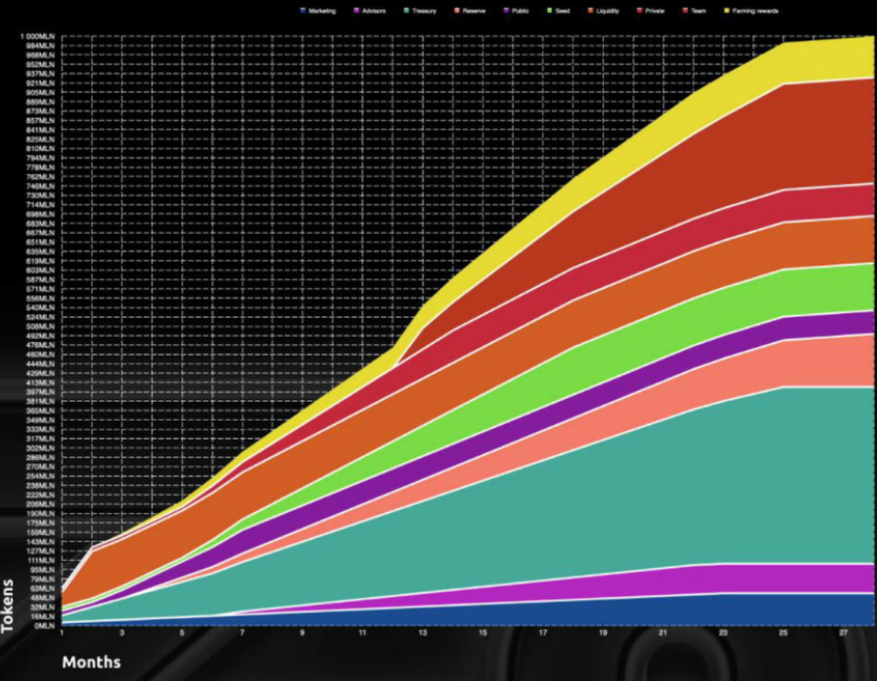Toggle the Treasury legend entry
This screenshot has width=877, height=681.
click(x=423, y=11)
